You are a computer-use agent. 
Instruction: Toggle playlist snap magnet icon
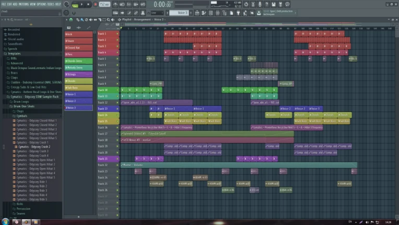(71, 19)
